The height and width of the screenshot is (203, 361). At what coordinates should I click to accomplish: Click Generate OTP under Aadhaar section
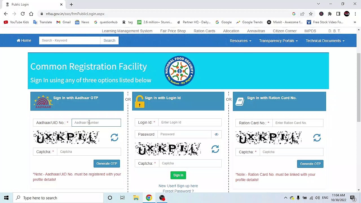(107, 164)
